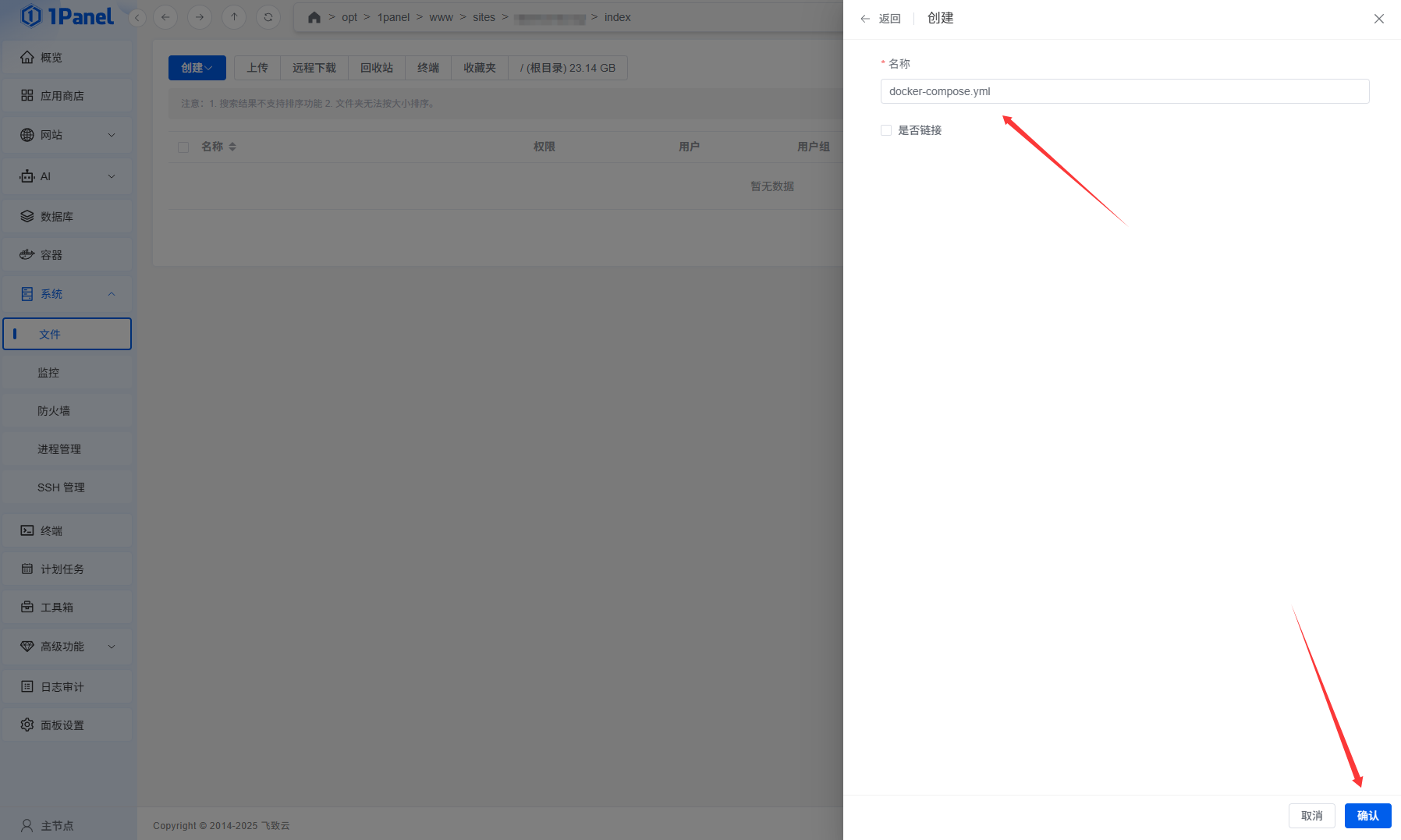This screenshot has height=840, width=1401.
Task: Toggle the select-all checkbox in table header
Action: pyautogui.click(x=183, y=147)
